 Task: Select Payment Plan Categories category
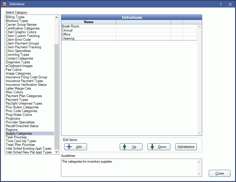click(30, 96)
